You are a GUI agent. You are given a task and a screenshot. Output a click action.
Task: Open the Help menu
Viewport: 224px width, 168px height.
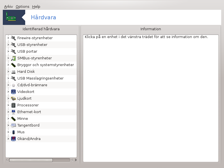36,6
